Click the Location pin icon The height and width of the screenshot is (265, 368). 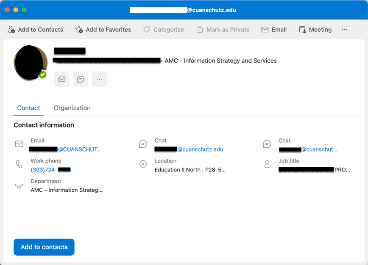click(x=143, y=165)
